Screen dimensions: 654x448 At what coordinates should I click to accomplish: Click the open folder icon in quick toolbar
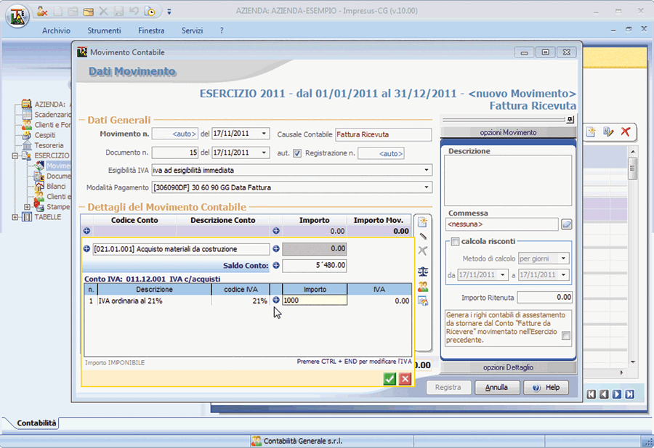point(88,12)
